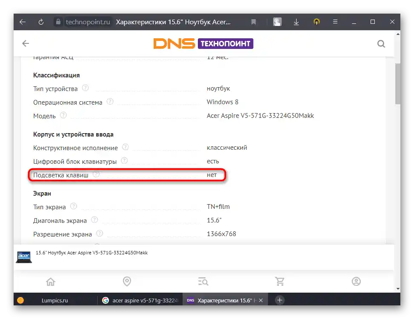
Task: Click the help question mark beside Подсветка клавиш
Action: pyautogui.click(x=96, y=174)
